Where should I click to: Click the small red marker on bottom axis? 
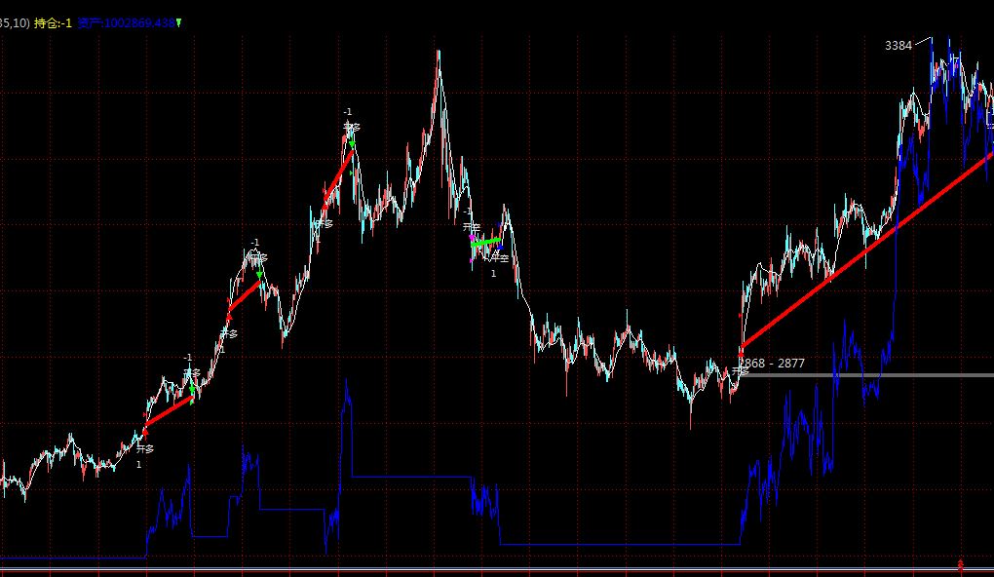[x=960, y=564]
